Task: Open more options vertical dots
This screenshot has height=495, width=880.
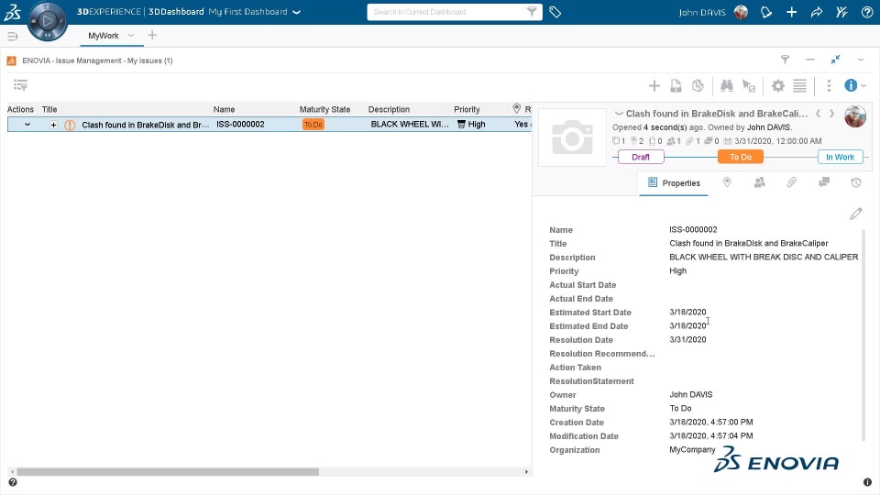Action: click(x=829, y=85)
